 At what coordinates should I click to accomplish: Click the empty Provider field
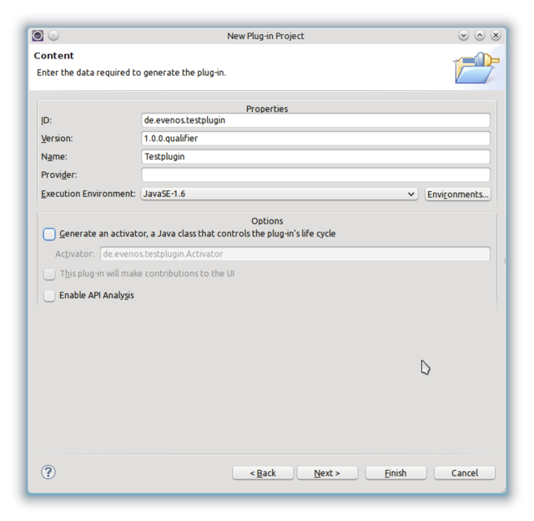click(x=315, y=175)
